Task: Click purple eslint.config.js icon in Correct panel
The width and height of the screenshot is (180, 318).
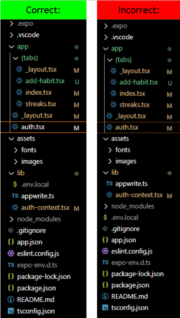Action: (x=10, y=253)
